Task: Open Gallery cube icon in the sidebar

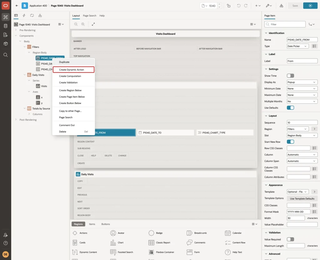Action: point(6,43)
